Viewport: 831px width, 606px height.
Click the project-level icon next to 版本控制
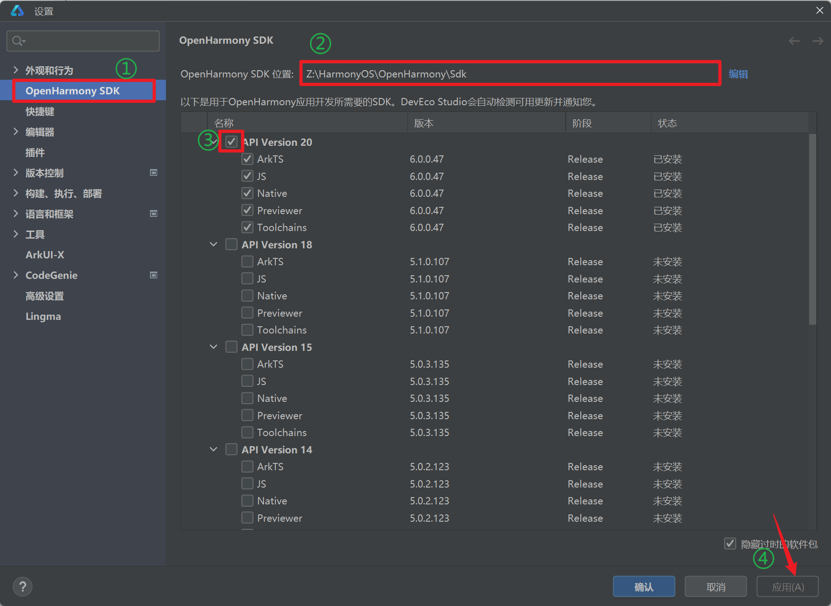point(154,173)
